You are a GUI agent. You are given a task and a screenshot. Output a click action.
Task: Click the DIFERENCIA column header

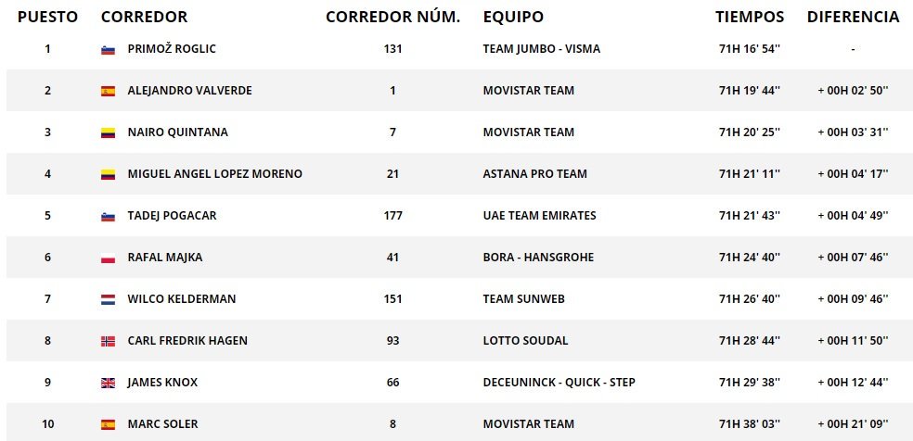(x=853, y=17)
